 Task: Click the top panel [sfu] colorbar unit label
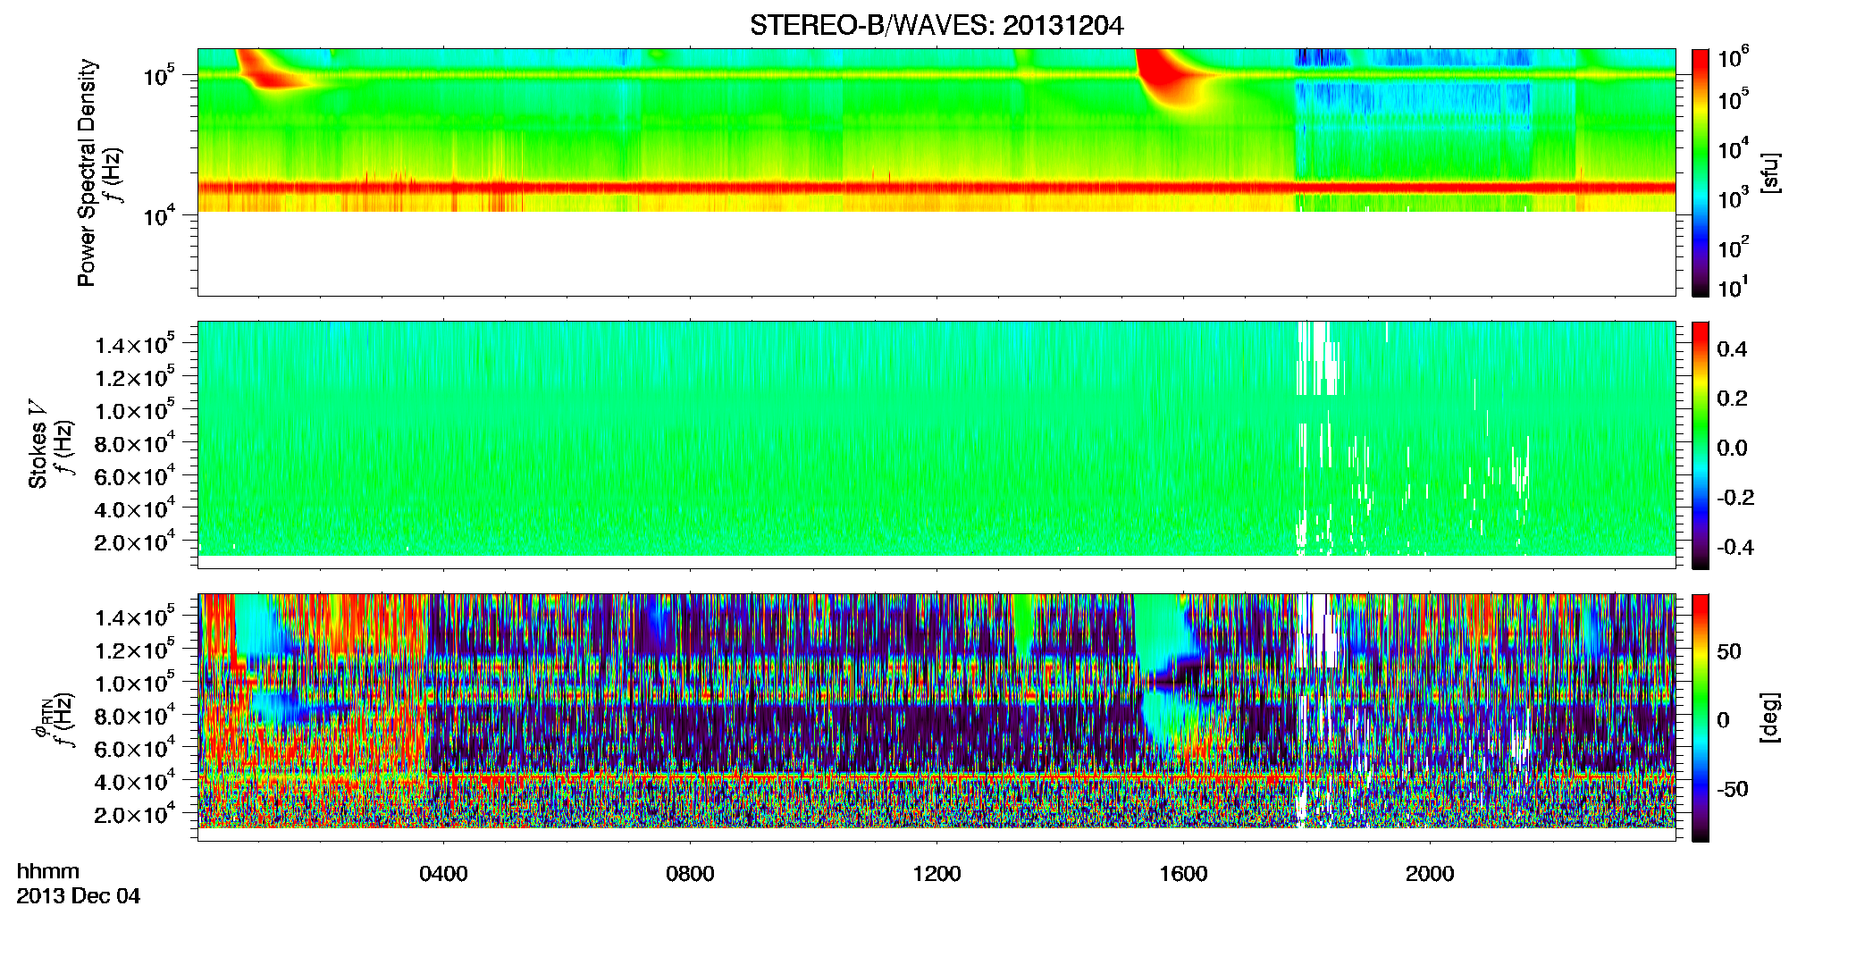[x=1769, y=172]
